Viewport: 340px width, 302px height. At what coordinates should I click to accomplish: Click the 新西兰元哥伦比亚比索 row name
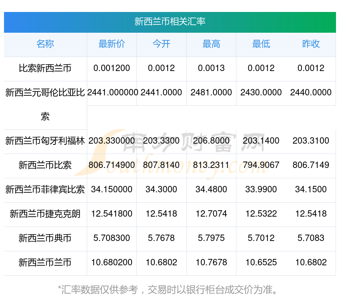coord(45,105)
